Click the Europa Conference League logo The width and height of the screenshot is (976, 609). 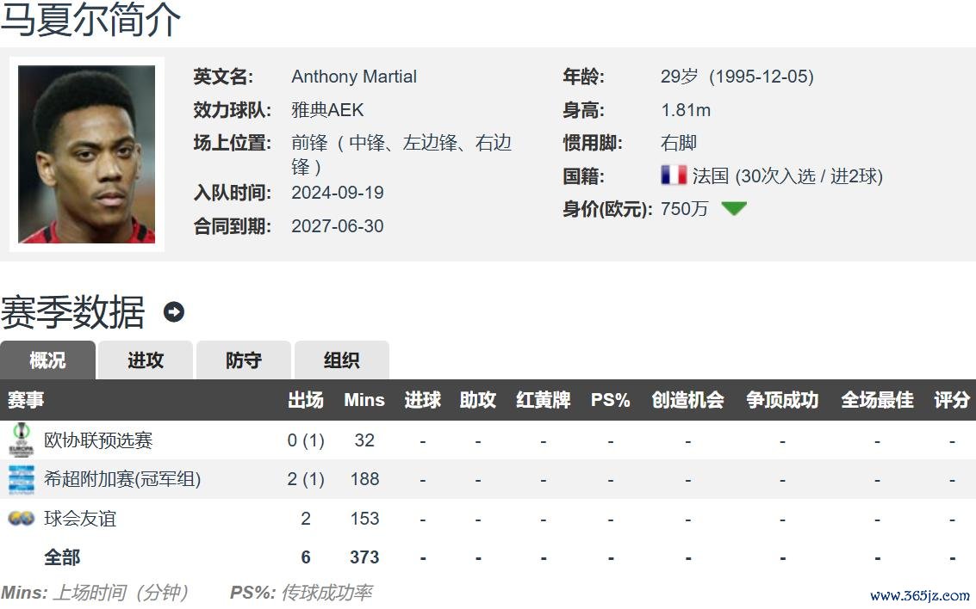[21, 440]
